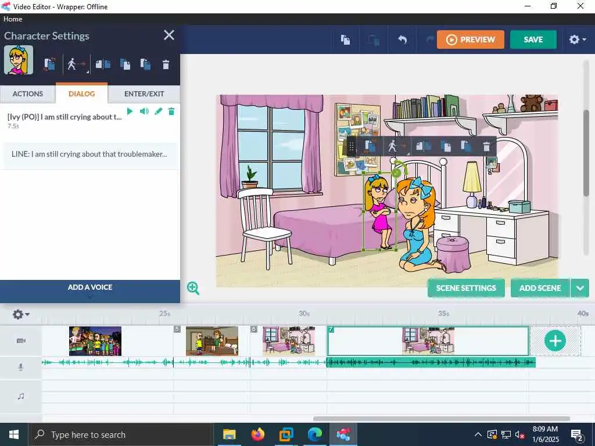
Task: Expand the ADD SCENE dropdown arrow
Action: pos(580,288)
